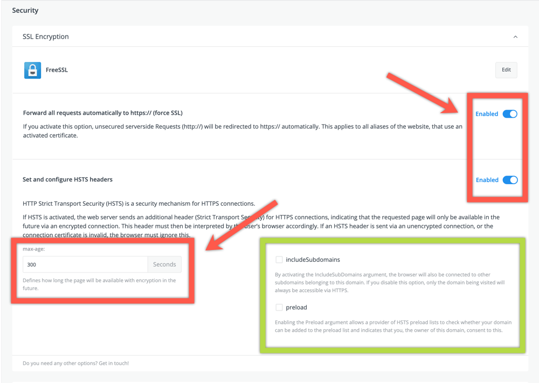Screen dimensions: 539x383
Task: Click the includeSubdomains label text
Action: [313, 260]
